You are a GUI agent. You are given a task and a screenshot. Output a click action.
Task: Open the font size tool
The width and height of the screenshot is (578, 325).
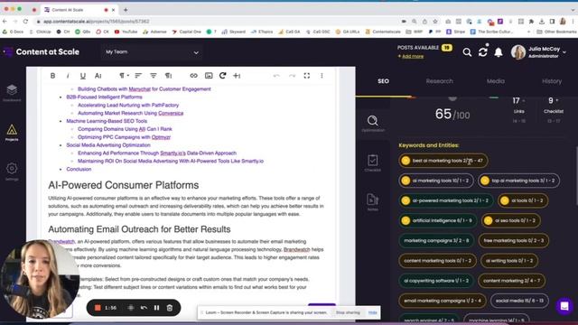98,76
